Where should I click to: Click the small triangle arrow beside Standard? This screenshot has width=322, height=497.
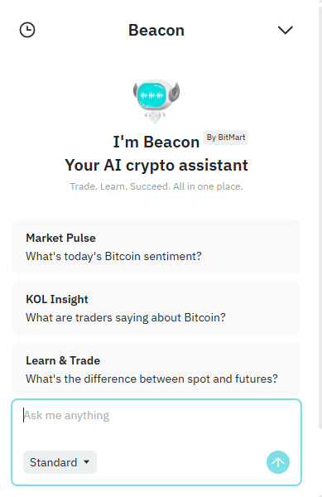click(86, 462)
